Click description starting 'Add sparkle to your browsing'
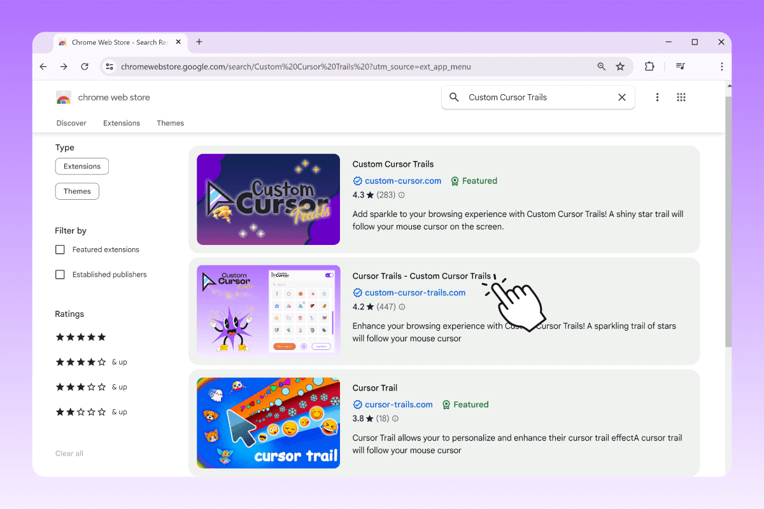764x509 pixels. [518, 220]
